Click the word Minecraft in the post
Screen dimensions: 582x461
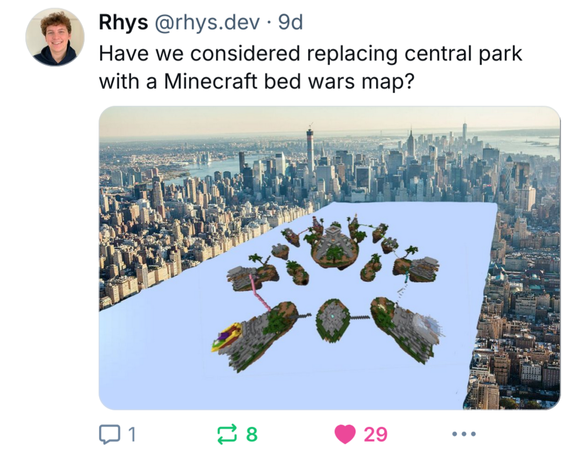coord(210,81)
